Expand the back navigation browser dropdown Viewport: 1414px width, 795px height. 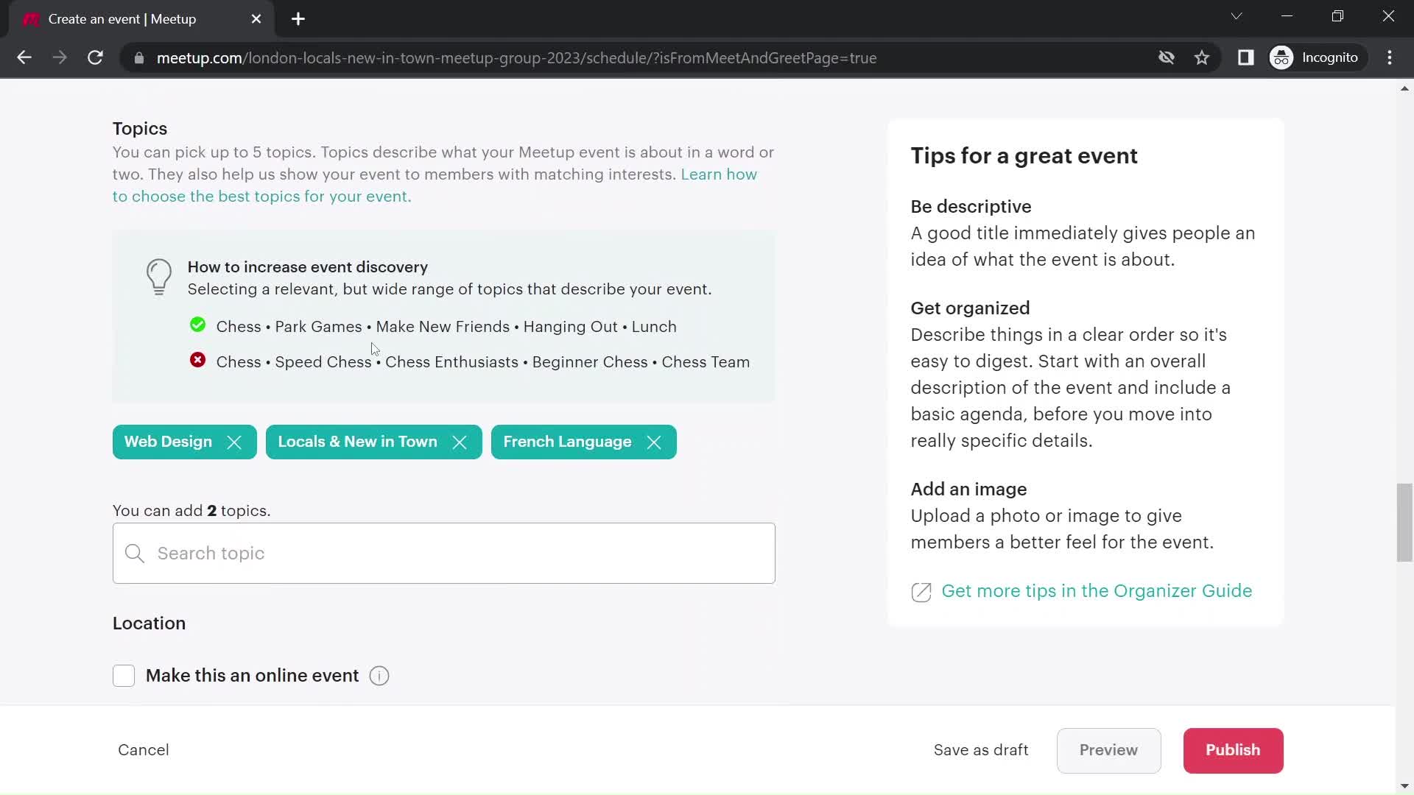click(24, 57)
